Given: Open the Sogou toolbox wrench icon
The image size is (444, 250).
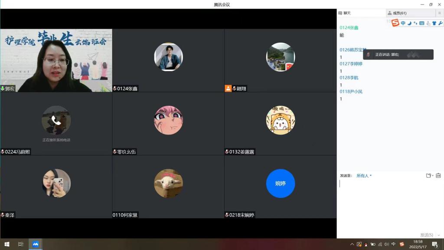Looking at the screenshot, I should click(441, 23).
